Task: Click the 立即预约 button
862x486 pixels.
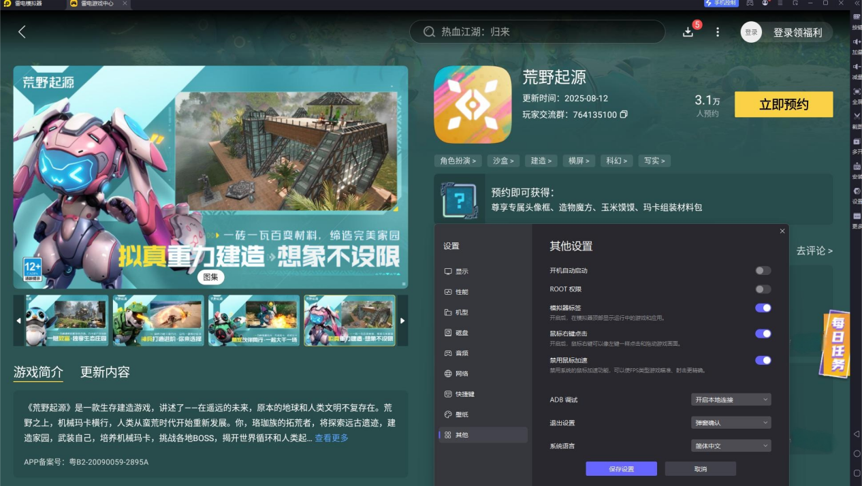Action: [783, 104]
